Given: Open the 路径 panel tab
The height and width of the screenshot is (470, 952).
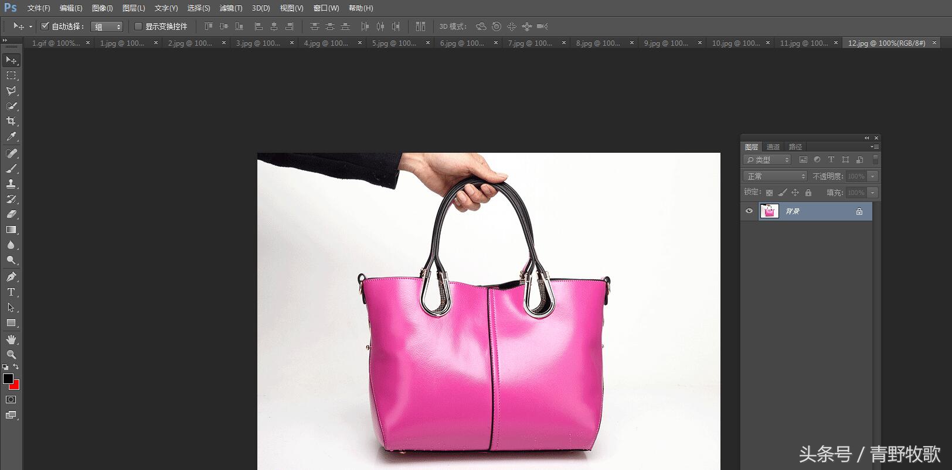Looking at the screenshot, I should point(795,147).
